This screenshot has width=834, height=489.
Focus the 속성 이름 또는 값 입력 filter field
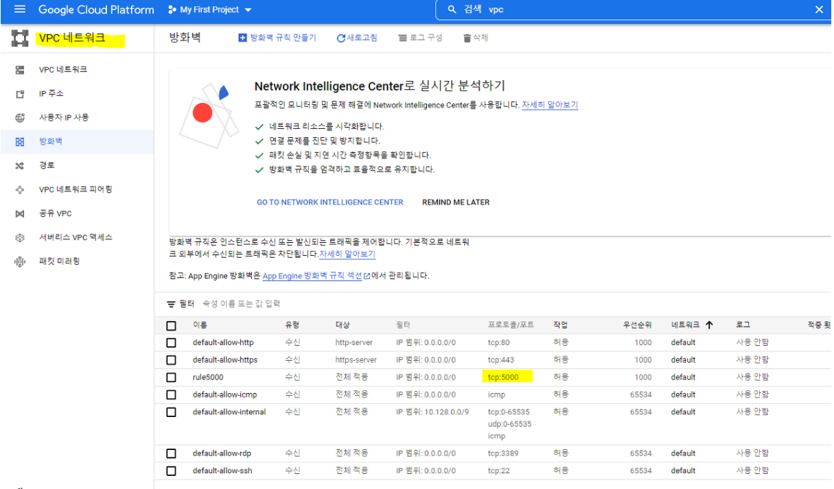click(242, 304)
